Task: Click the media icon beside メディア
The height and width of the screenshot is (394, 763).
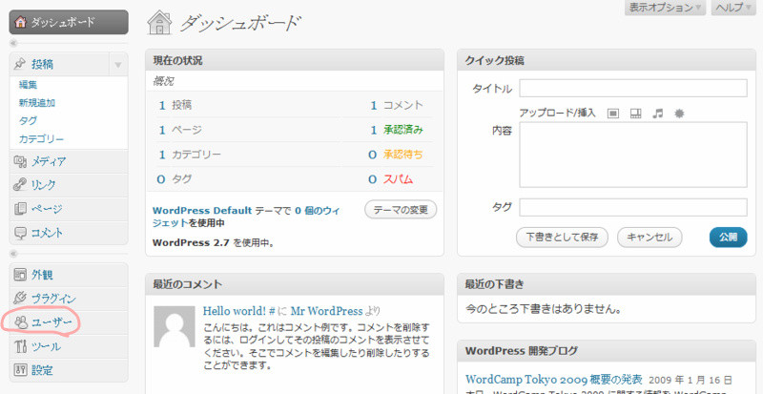Action: click(20, 161)
